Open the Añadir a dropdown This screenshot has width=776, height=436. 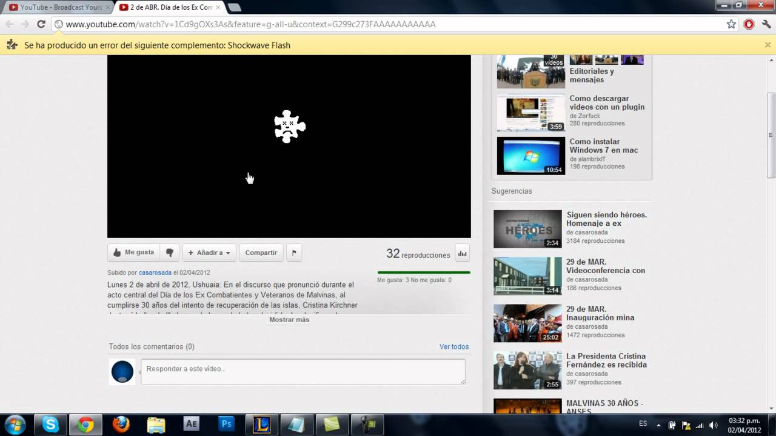point(209,253)
